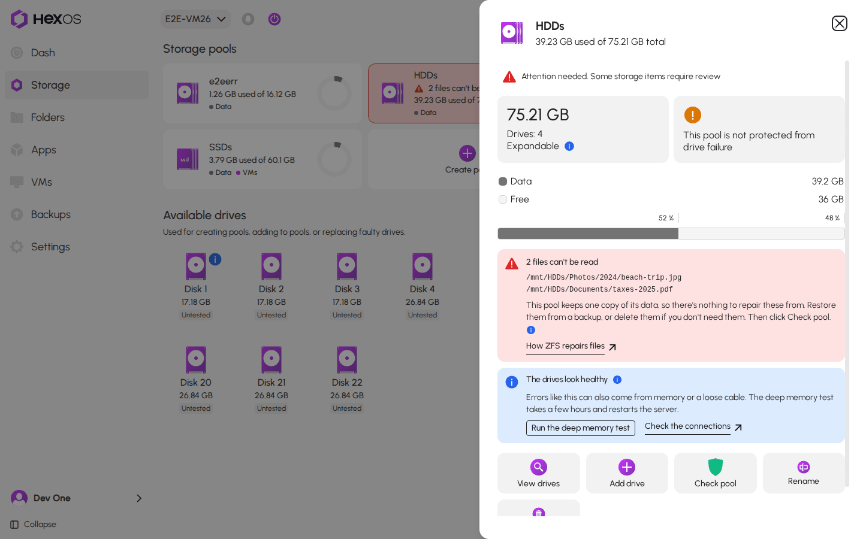Select Storage in the sidebar
Screen dimensions: 863x539
[77, 85]
